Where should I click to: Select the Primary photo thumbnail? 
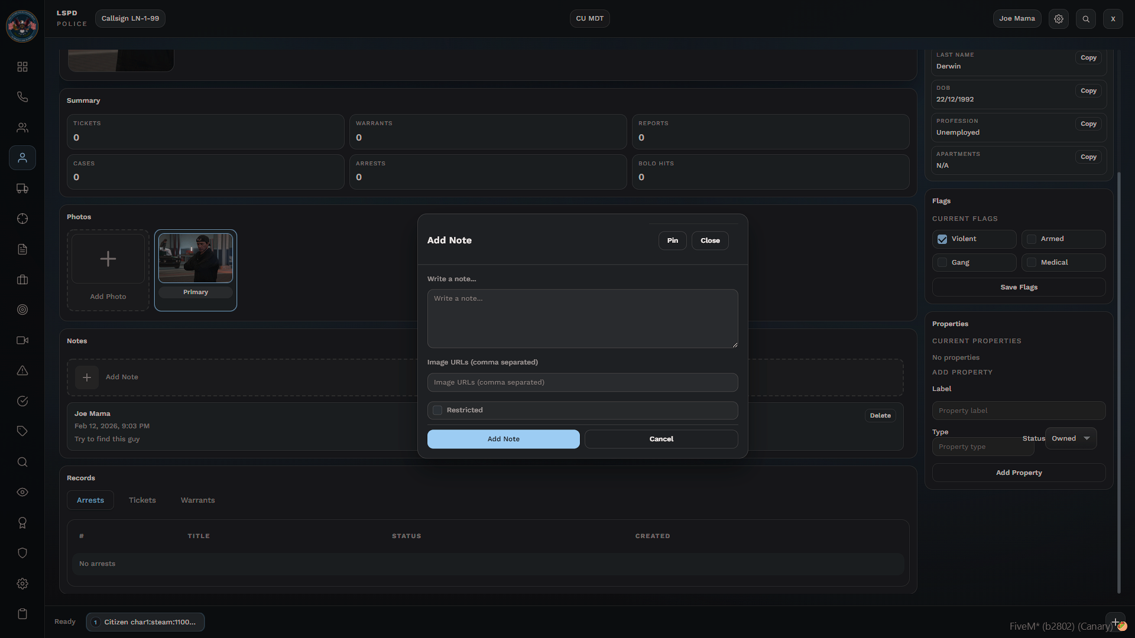(x=196, y=258)
